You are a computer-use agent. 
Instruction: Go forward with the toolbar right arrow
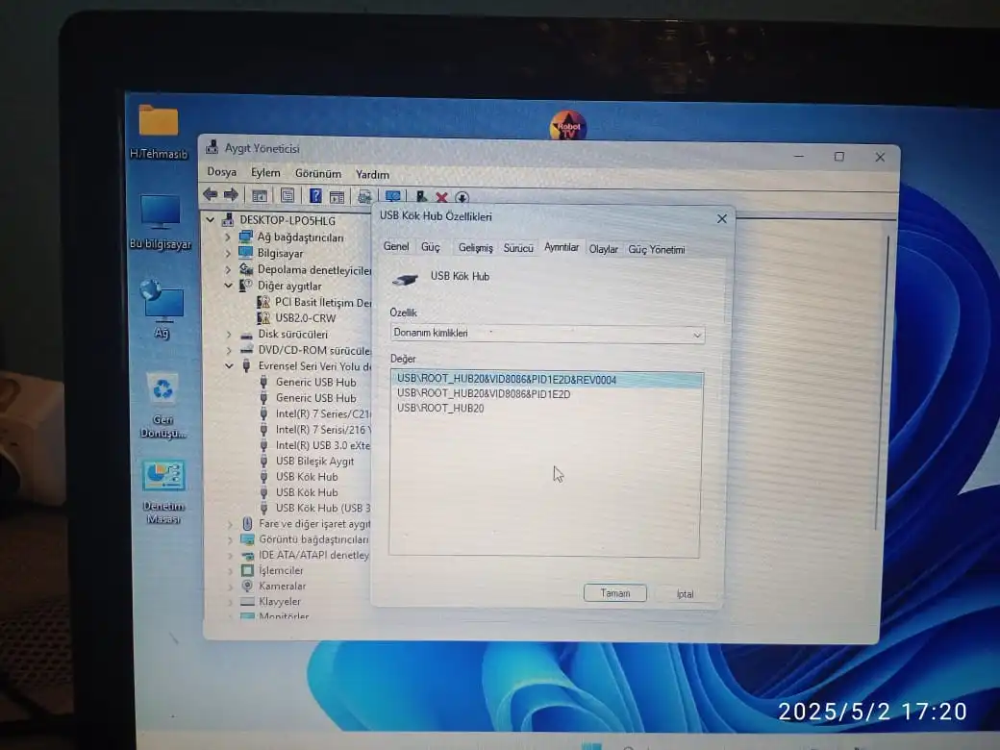(x=231, y=194)
